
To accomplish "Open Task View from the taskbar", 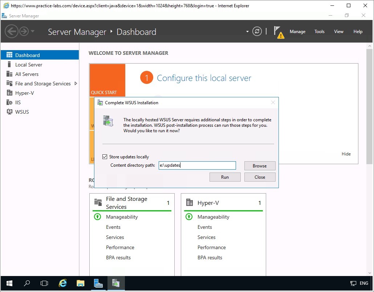I will pyautogui.click(x=44, y=283).
